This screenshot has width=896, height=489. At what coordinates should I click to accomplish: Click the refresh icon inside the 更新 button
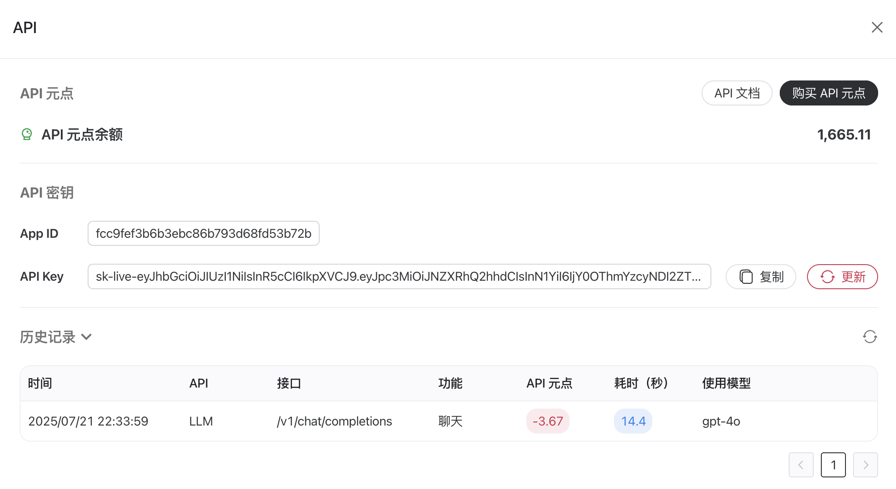(828, 277)
